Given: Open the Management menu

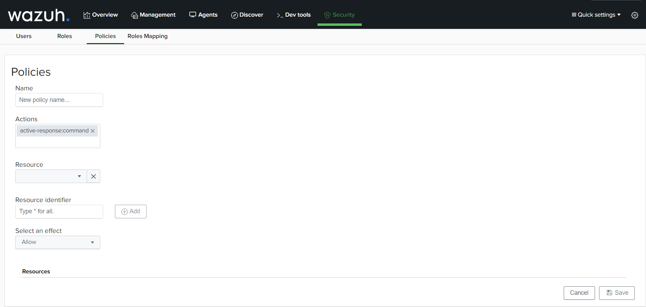Looking at the screenshot, I should click(153, 15).
